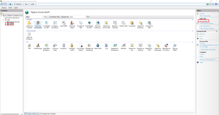This screenshot has height=115, width=219.
Task: Open Redirecionamento HTTP feature
Action: point(149,47)
